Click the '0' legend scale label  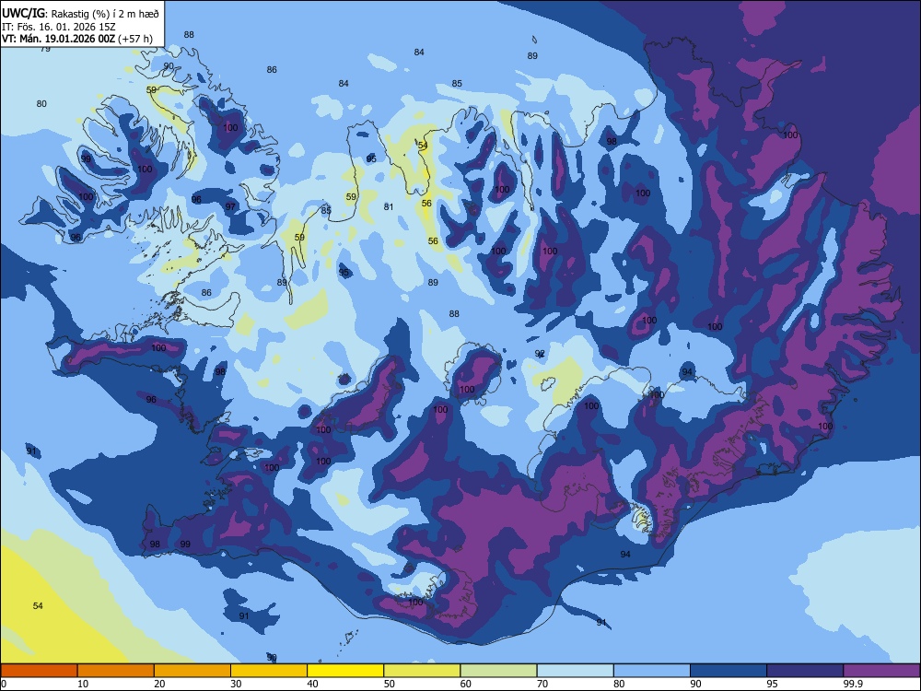coord(4,684)
